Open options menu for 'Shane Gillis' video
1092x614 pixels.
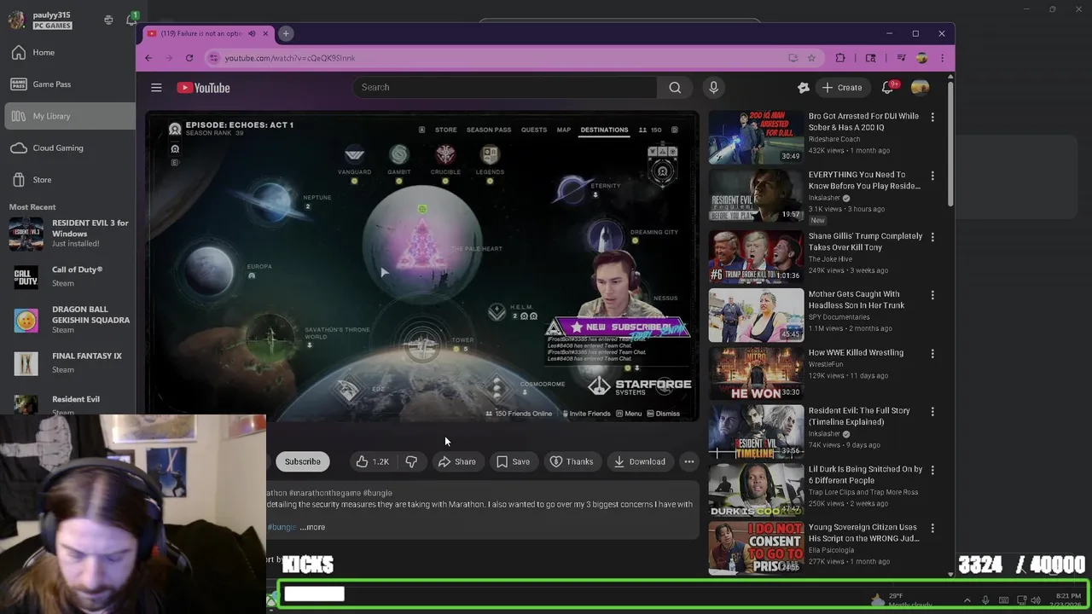point(932,237)
